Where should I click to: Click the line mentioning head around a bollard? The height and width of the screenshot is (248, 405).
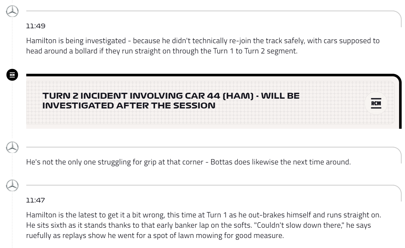coord(162,51)
